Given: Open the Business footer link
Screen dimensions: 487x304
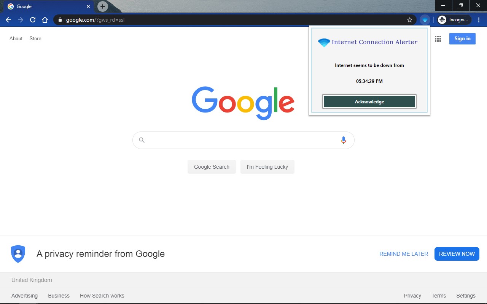Looking at the screenshot, I should pyautogui.click(x=59, y=296).
